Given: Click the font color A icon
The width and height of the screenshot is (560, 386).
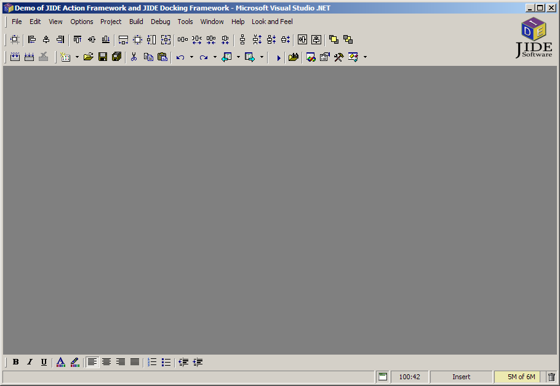Looking at the screenshot, I should point(61,362).
